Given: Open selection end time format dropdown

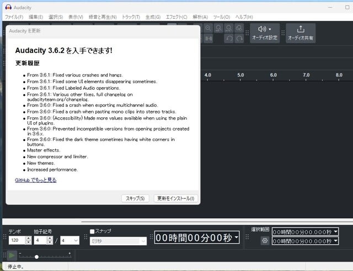Looking at the screenshot, I should click(336, 241).
